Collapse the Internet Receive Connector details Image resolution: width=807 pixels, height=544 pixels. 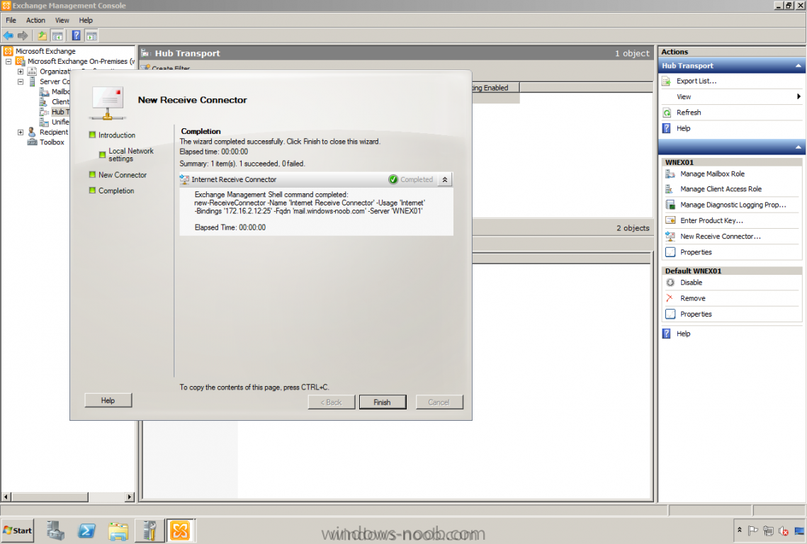pos(445,180)
